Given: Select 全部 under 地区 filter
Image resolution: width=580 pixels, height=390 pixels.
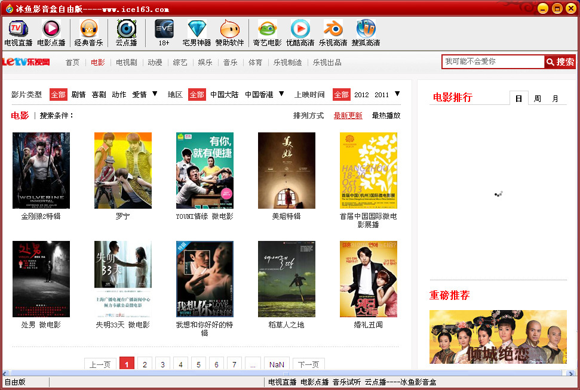Looking at the screenshot, I should pos(197,95).
